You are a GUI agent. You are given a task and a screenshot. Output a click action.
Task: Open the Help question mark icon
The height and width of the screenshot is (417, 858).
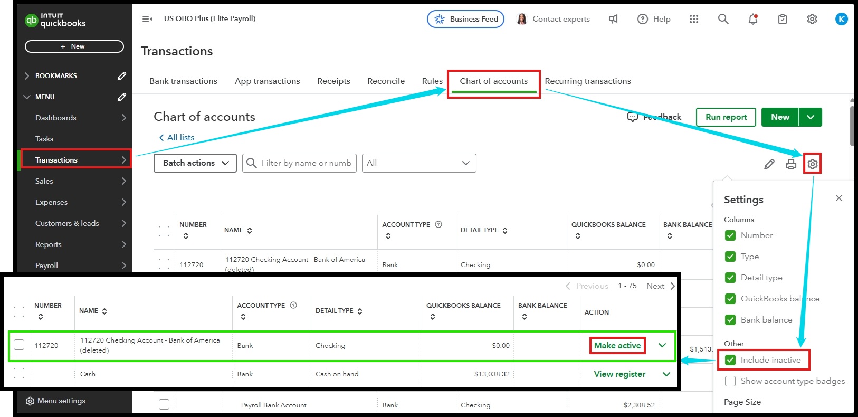[642, 19]
